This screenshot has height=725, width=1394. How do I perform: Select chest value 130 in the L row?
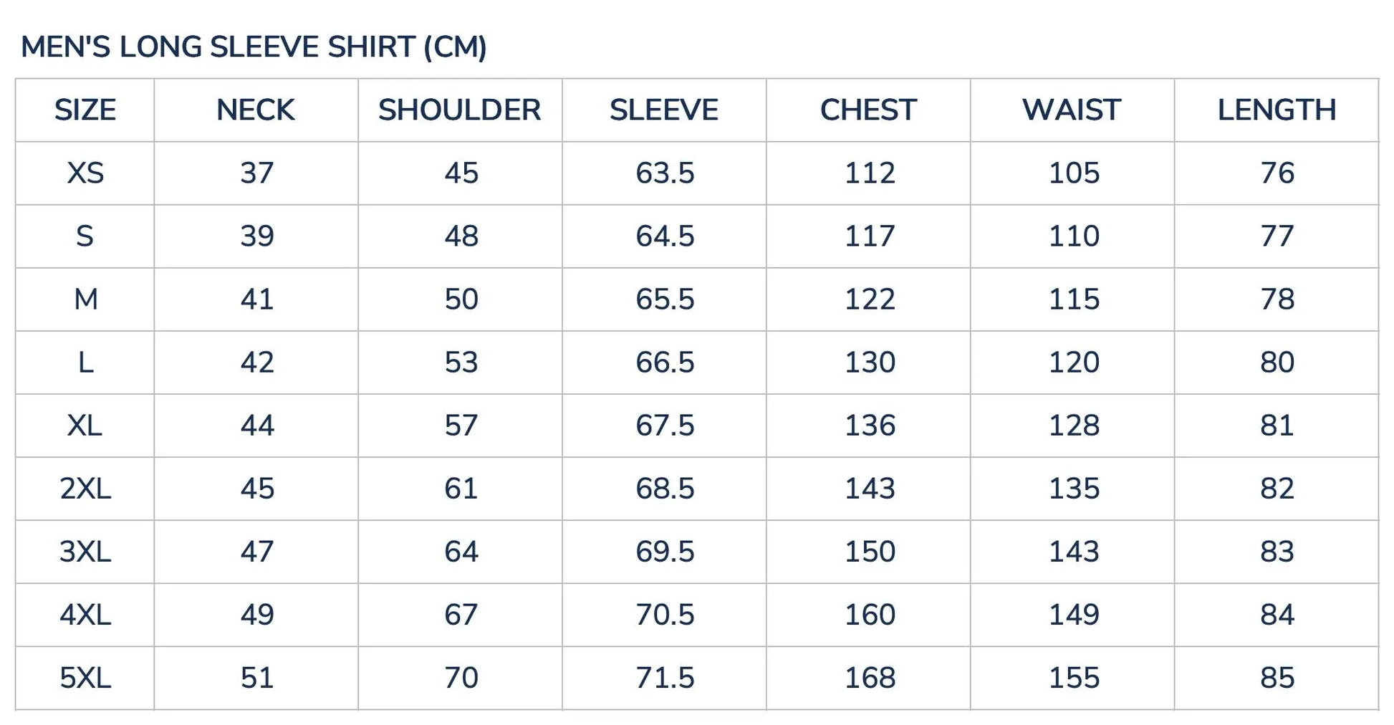(870, 362)
